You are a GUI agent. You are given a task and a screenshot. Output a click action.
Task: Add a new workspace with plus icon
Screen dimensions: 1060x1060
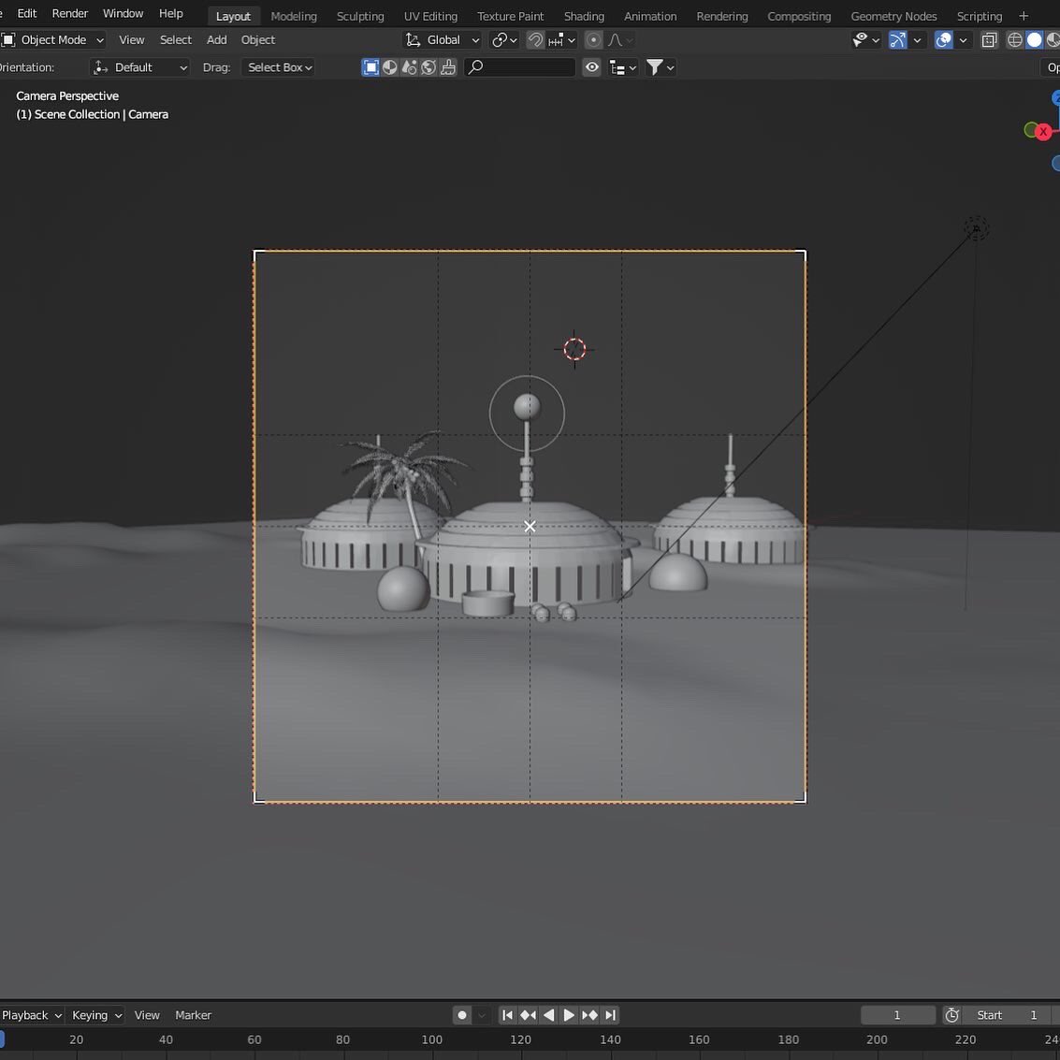click(1024, 16)
